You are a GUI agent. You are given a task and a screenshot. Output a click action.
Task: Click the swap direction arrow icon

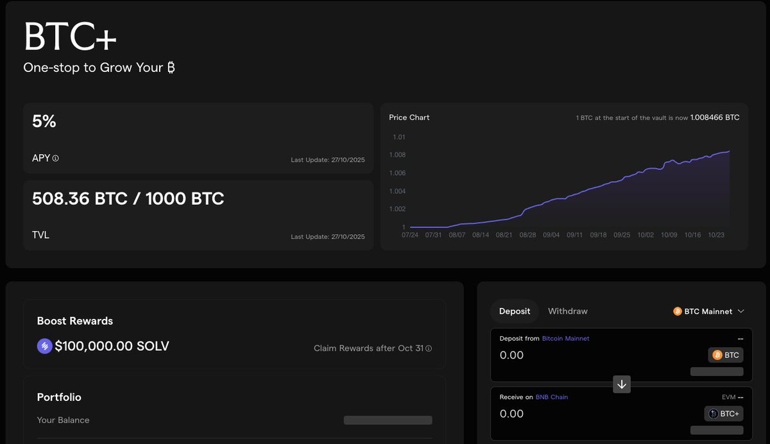(622, 384)
